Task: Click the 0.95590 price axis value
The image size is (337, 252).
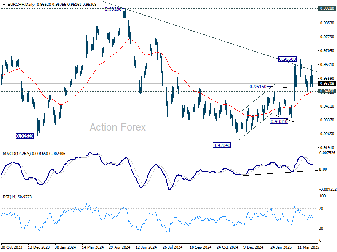Action: pos(327,79)
